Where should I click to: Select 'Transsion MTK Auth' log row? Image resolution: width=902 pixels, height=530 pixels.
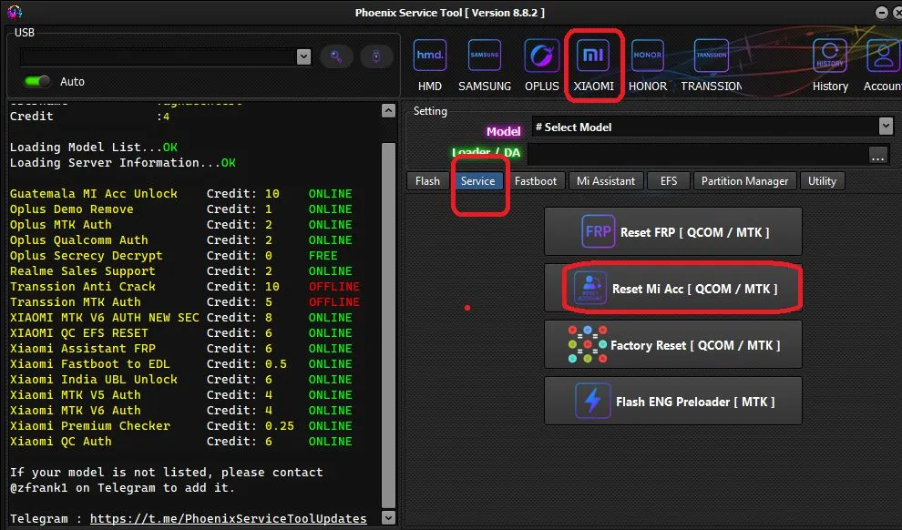[x=184, y=302]
